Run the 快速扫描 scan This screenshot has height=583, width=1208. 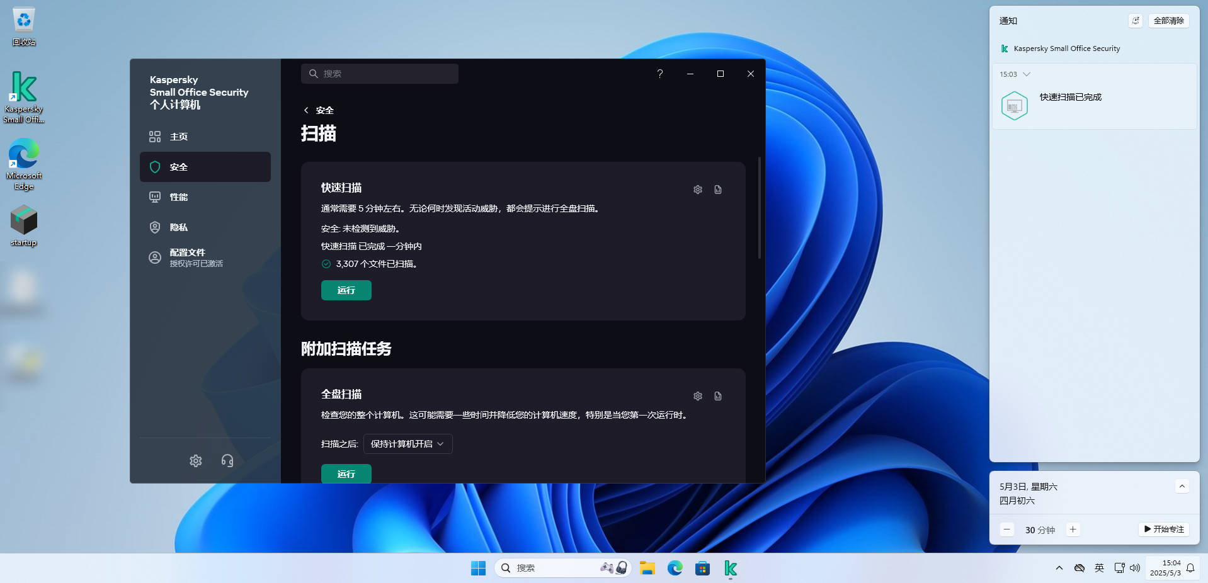point(345,290)
